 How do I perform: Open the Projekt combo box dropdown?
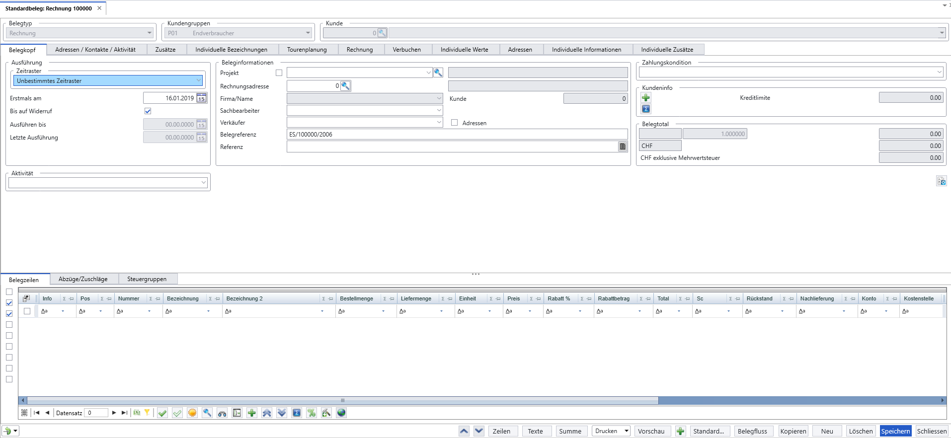pyautogui.click(x=428, y=73)
